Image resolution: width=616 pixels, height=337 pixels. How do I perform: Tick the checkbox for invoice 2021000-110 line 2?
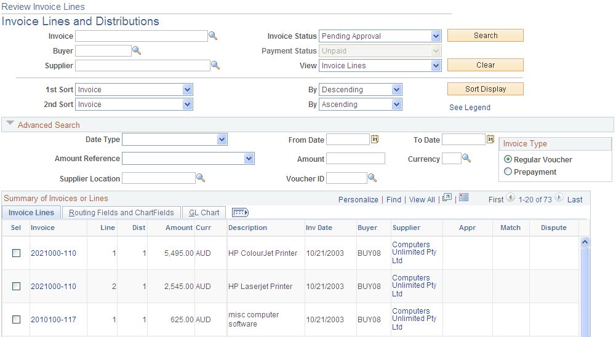pyautogui.click(x=16, y=287)
